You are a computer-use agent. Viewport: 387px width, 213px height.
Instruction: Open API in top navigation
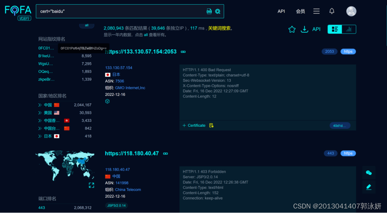(x=281, y=11)
